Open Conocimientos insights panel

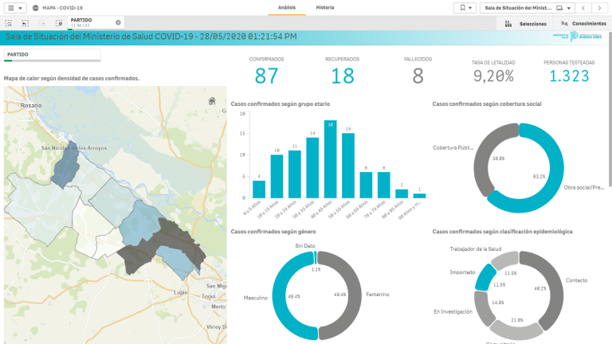pos(583,24)
